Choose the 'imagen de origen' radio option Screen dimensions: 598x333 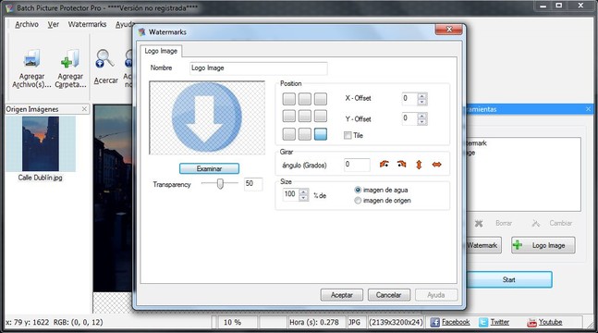point(358,201)
